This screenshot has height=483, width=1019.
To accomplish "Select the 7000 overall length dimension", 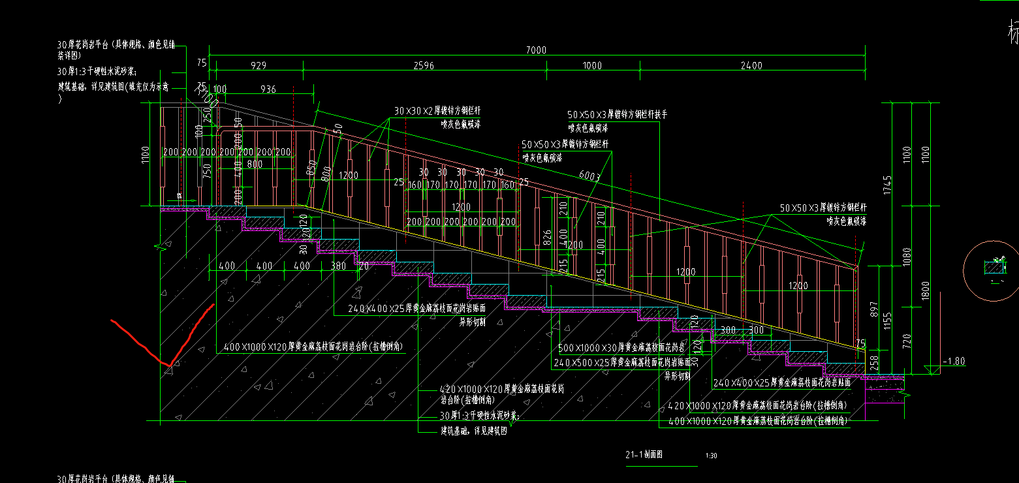I will [x=536, y=50].
